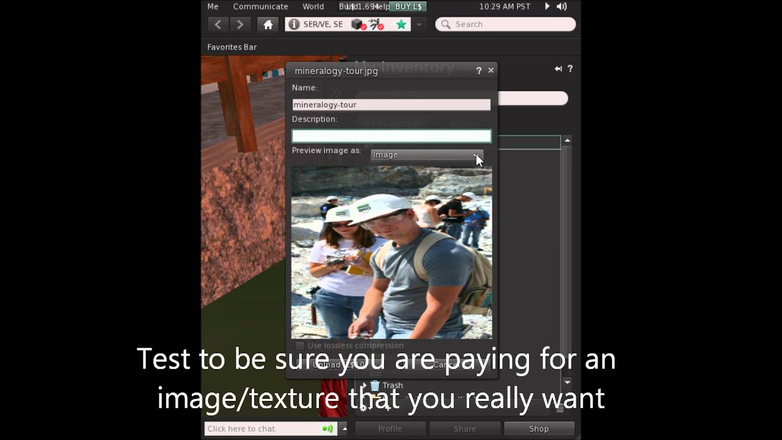Click the Profile button
782x440 pixels.
tap(390, 429)
